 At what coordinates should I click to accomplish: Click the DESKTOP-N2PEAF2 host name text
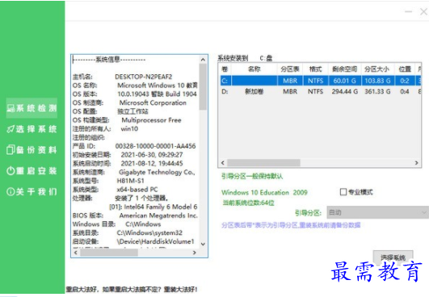pos(143,77)
